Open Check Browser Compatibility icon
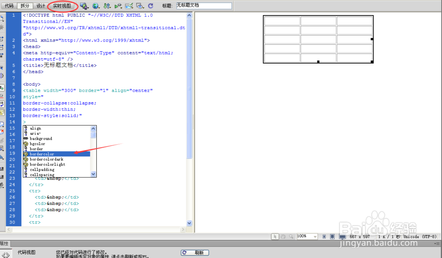 pos(129,6)
